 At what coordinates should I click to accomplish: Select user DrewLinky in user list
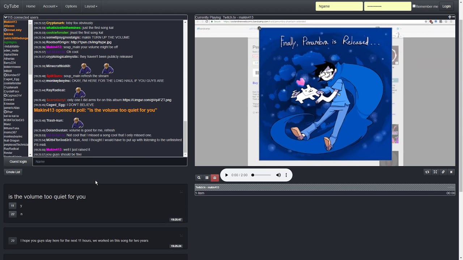click(x=13, y=30)
